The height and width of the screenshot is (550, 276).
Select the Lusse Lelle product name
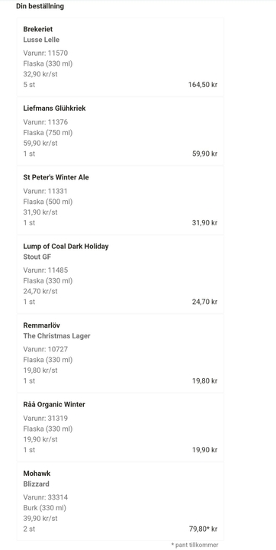[41, 40]
